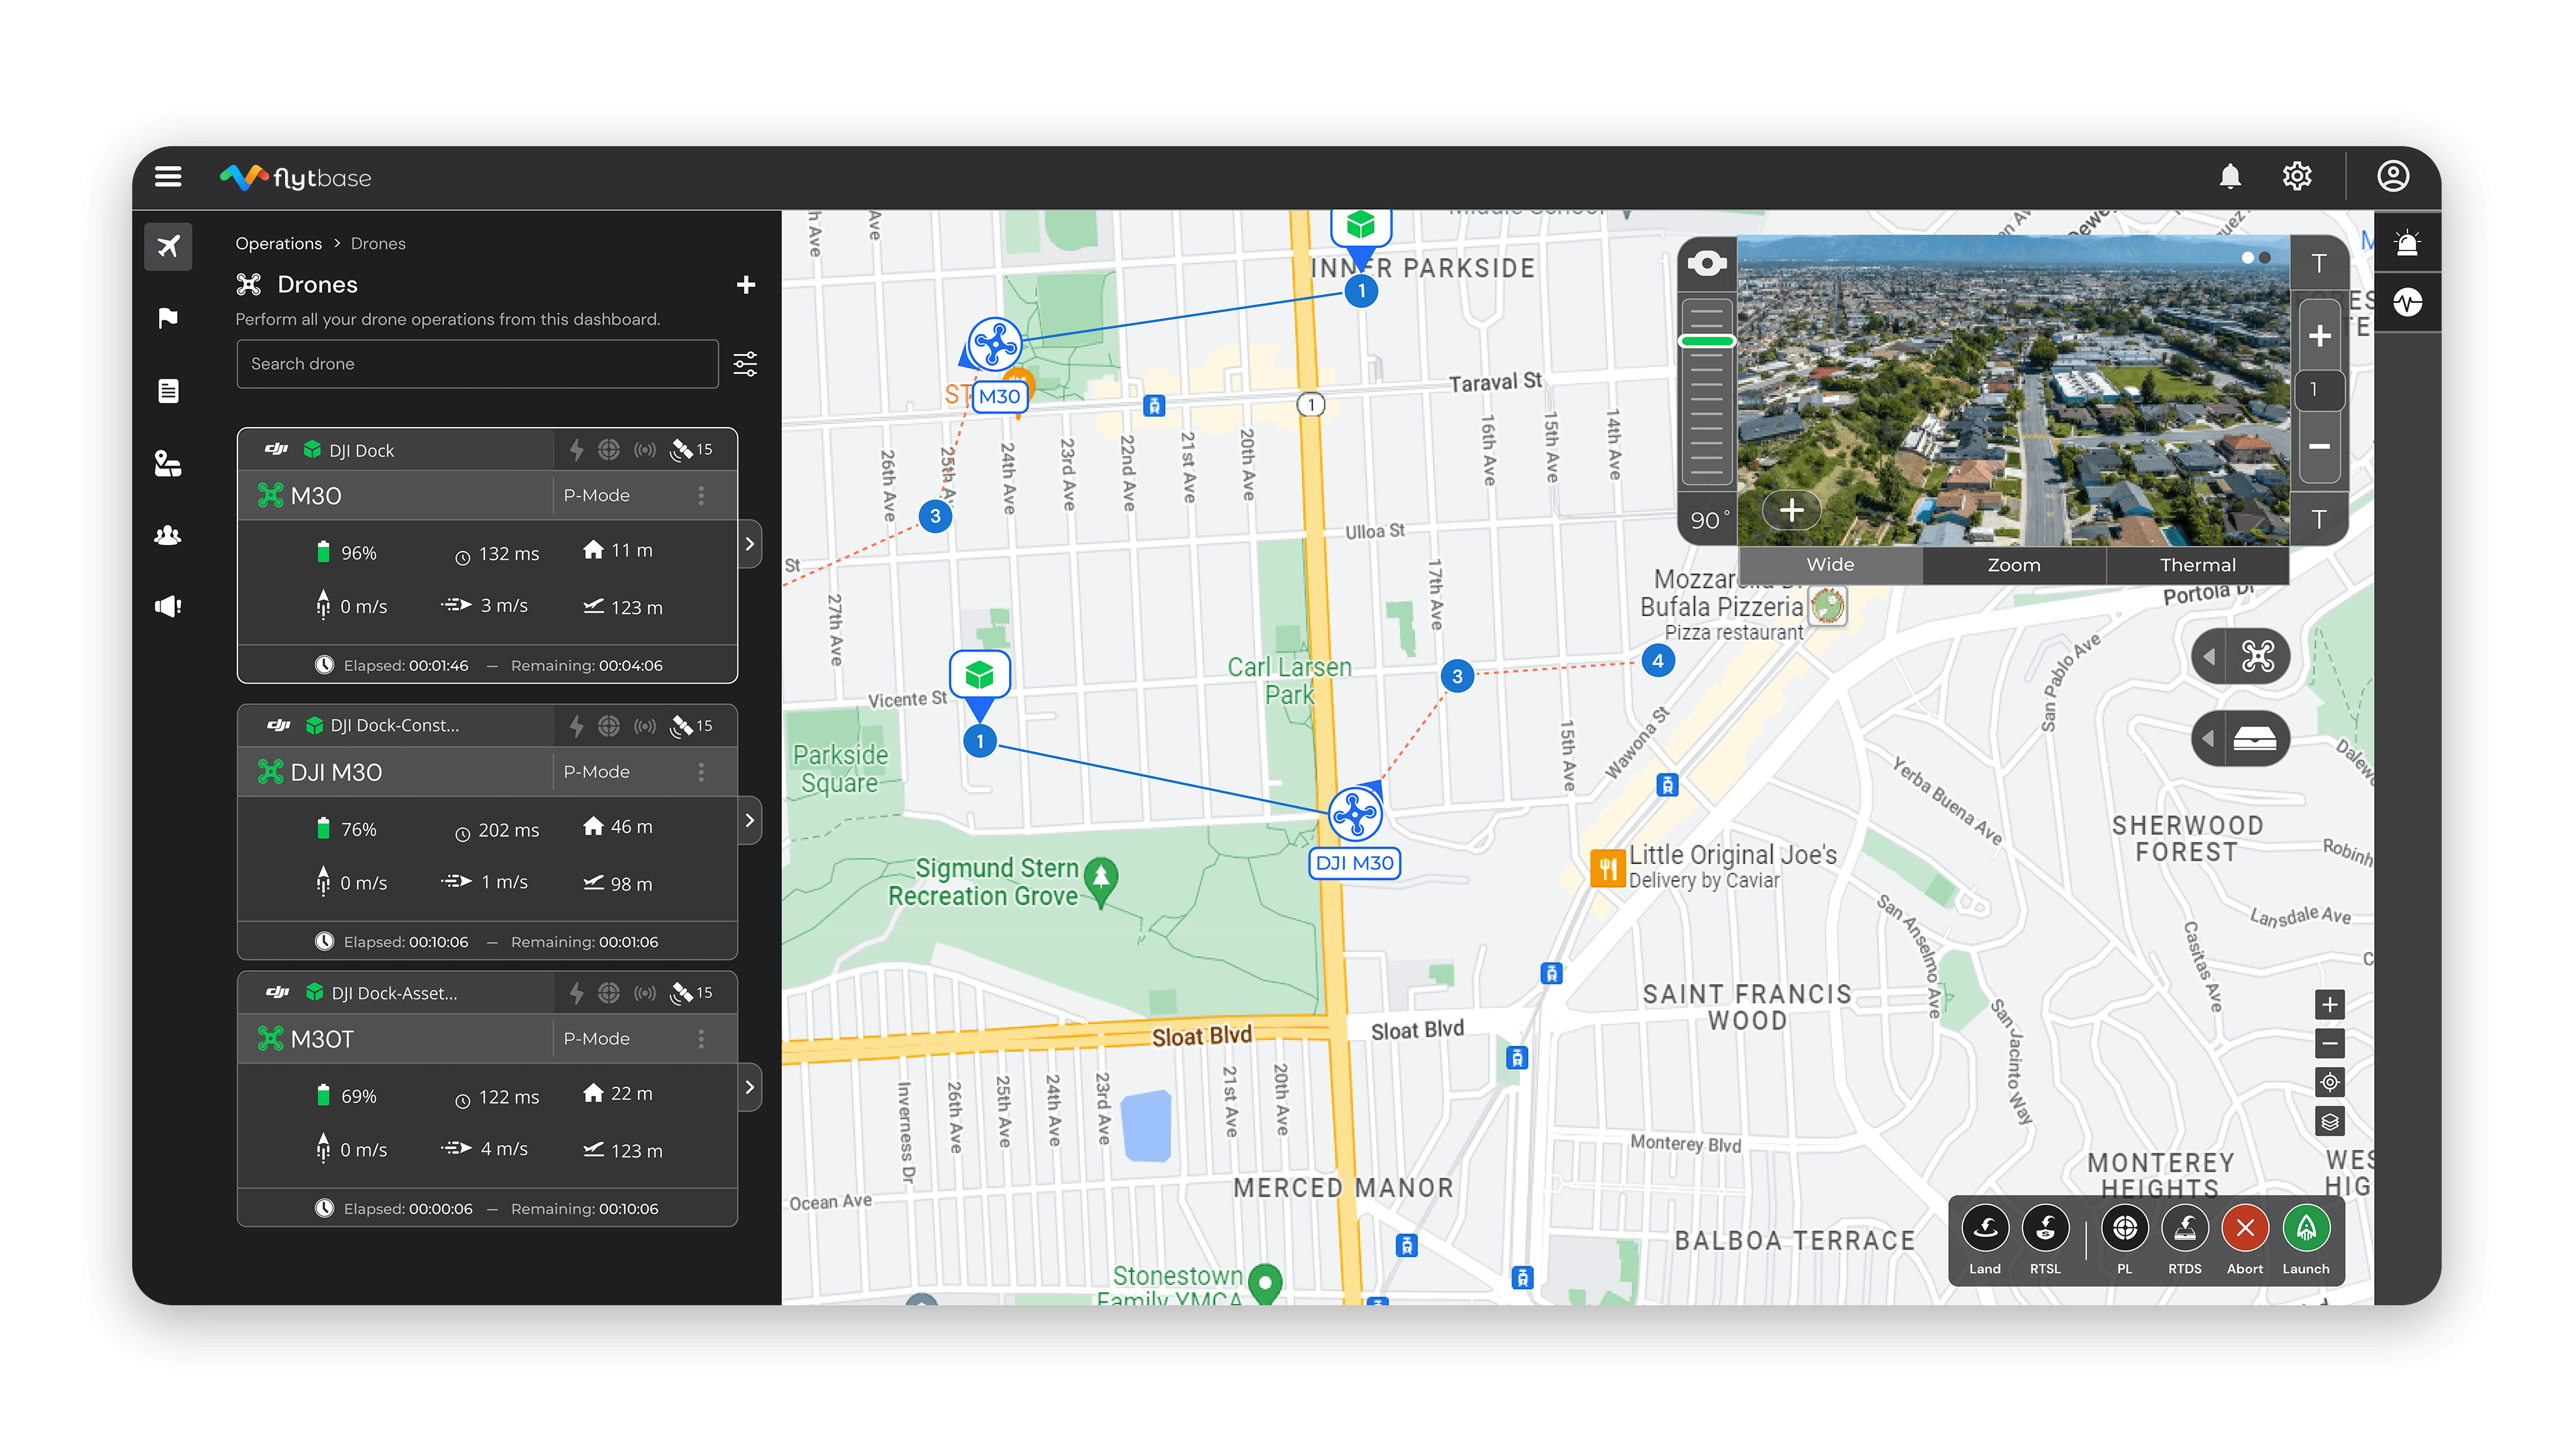
Task: Adjust the gimbal pitch slider handle
Action: click(1706, 342)
